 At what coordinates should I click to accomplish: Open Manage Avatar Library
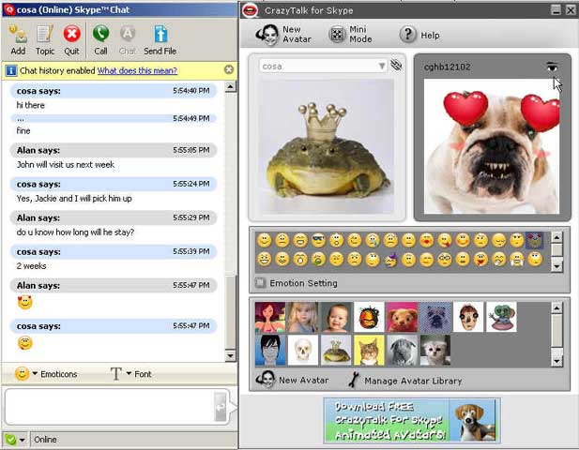(405, 381)
